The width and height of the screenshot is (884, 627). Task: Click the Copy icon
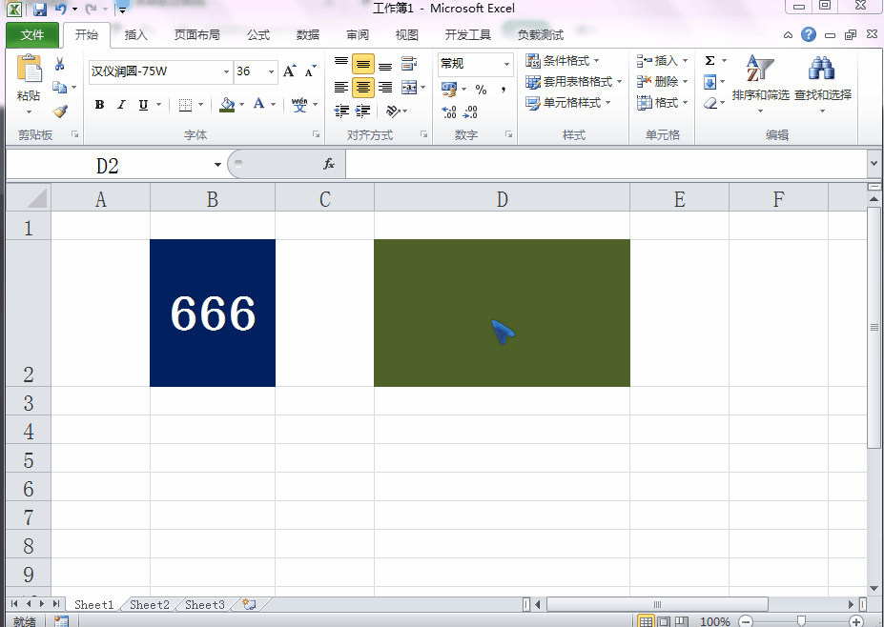(x=59, y=88)
